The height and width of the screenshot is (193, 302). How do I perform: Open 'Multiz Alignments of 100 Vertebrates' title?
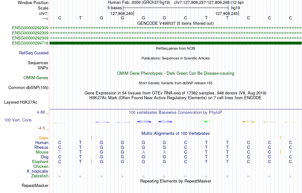click(175, 133)
